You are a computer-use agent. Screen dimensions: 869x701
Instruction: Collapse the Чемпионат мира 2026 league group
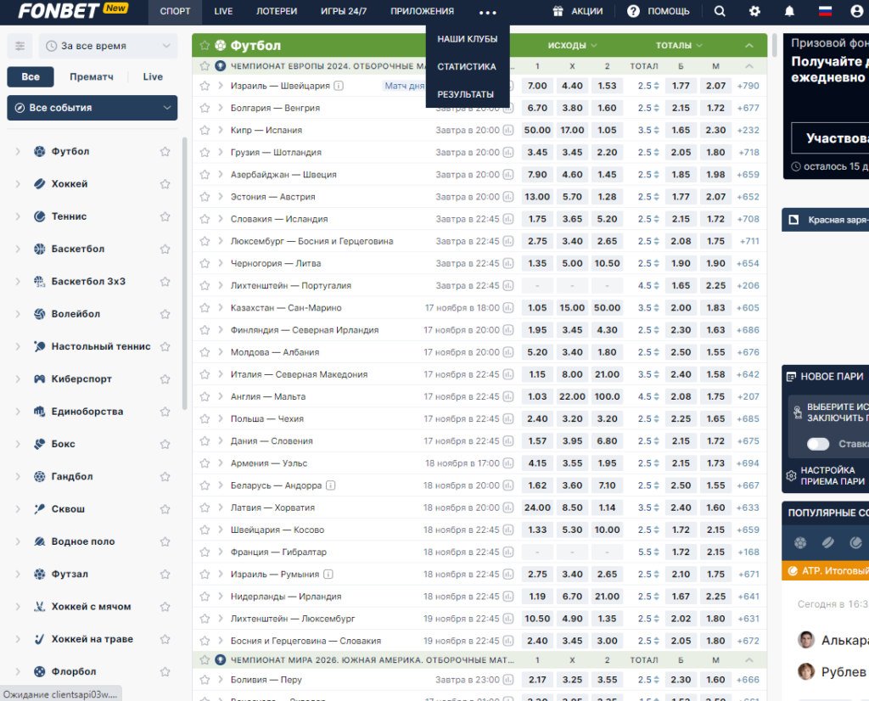point(749,660)
